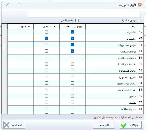Click the search text field at top
Viewport: 146px width, 130px height.
click(x=84, y=15)
